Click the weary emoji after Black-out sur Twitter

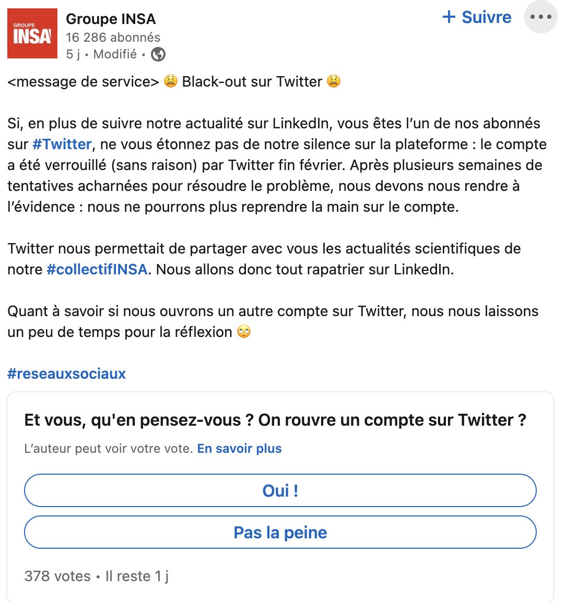tap(334, 81)
